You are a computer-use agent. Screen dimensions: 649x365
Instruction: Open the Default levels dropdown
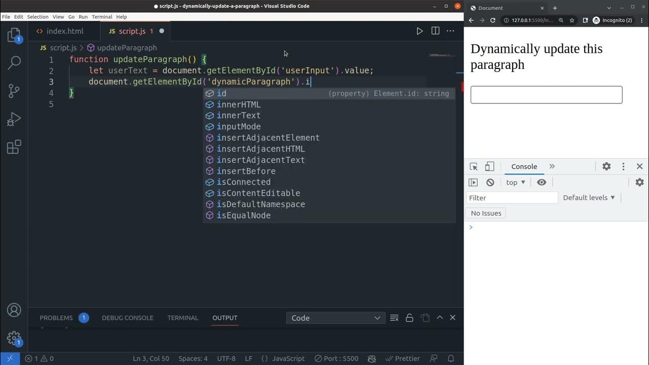589,198
